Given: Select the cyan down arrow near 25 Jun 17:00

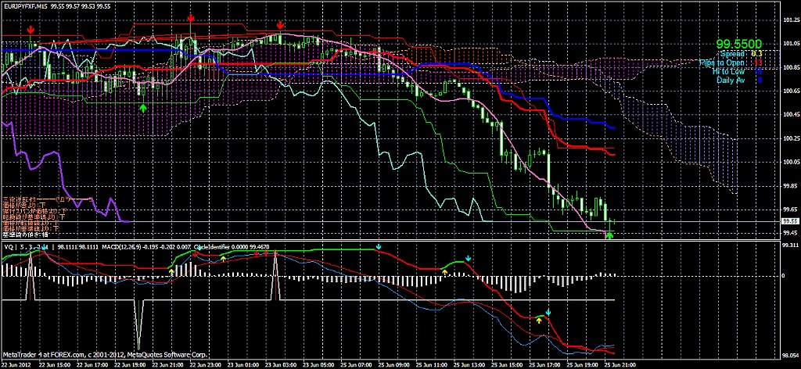Looking at the screenshot, I should pos(548,311).
